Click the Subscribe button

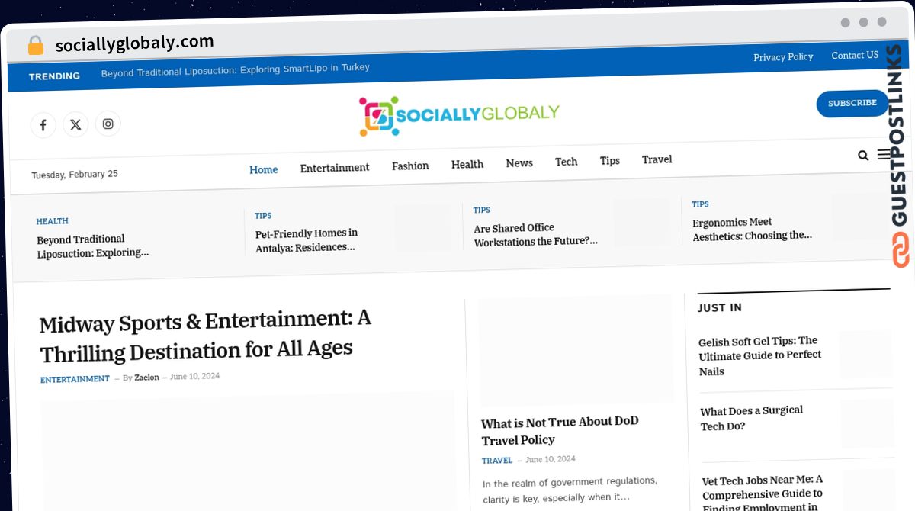[x=852, y=104]
